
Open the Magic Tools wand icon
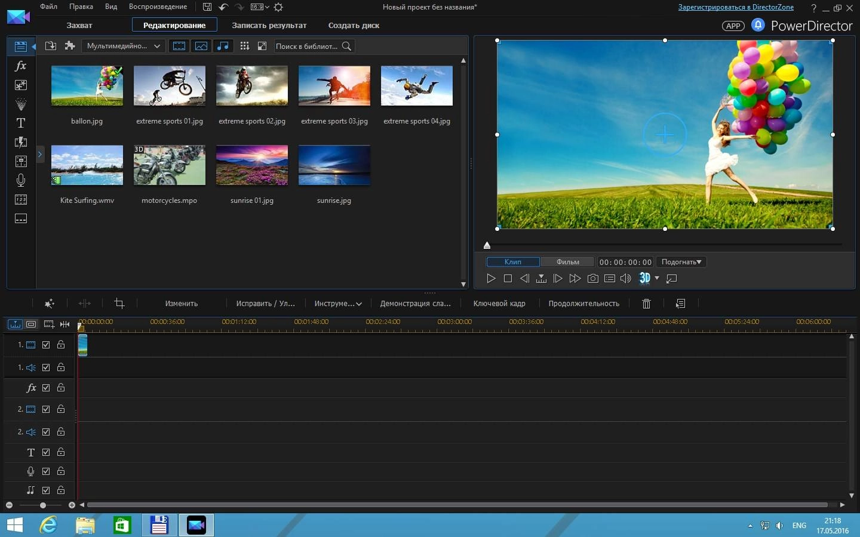click(50, 304)
